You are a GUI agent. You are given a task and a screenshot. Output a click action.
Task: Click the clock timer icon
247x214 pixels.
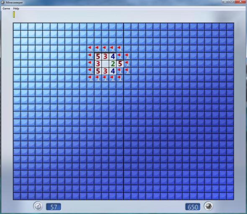38,206
